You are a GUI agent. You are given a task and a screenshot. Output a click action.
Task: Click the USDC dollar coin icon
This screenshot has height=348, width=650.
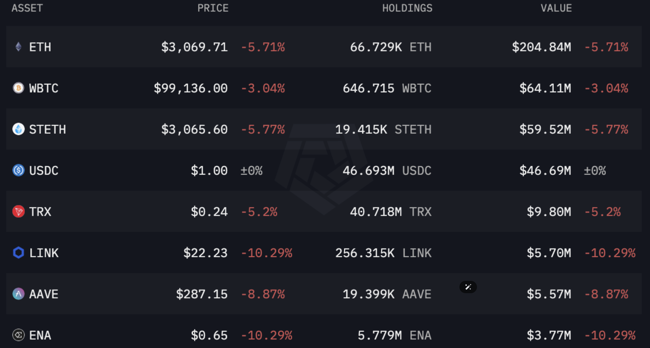click(x=18, y=170)
